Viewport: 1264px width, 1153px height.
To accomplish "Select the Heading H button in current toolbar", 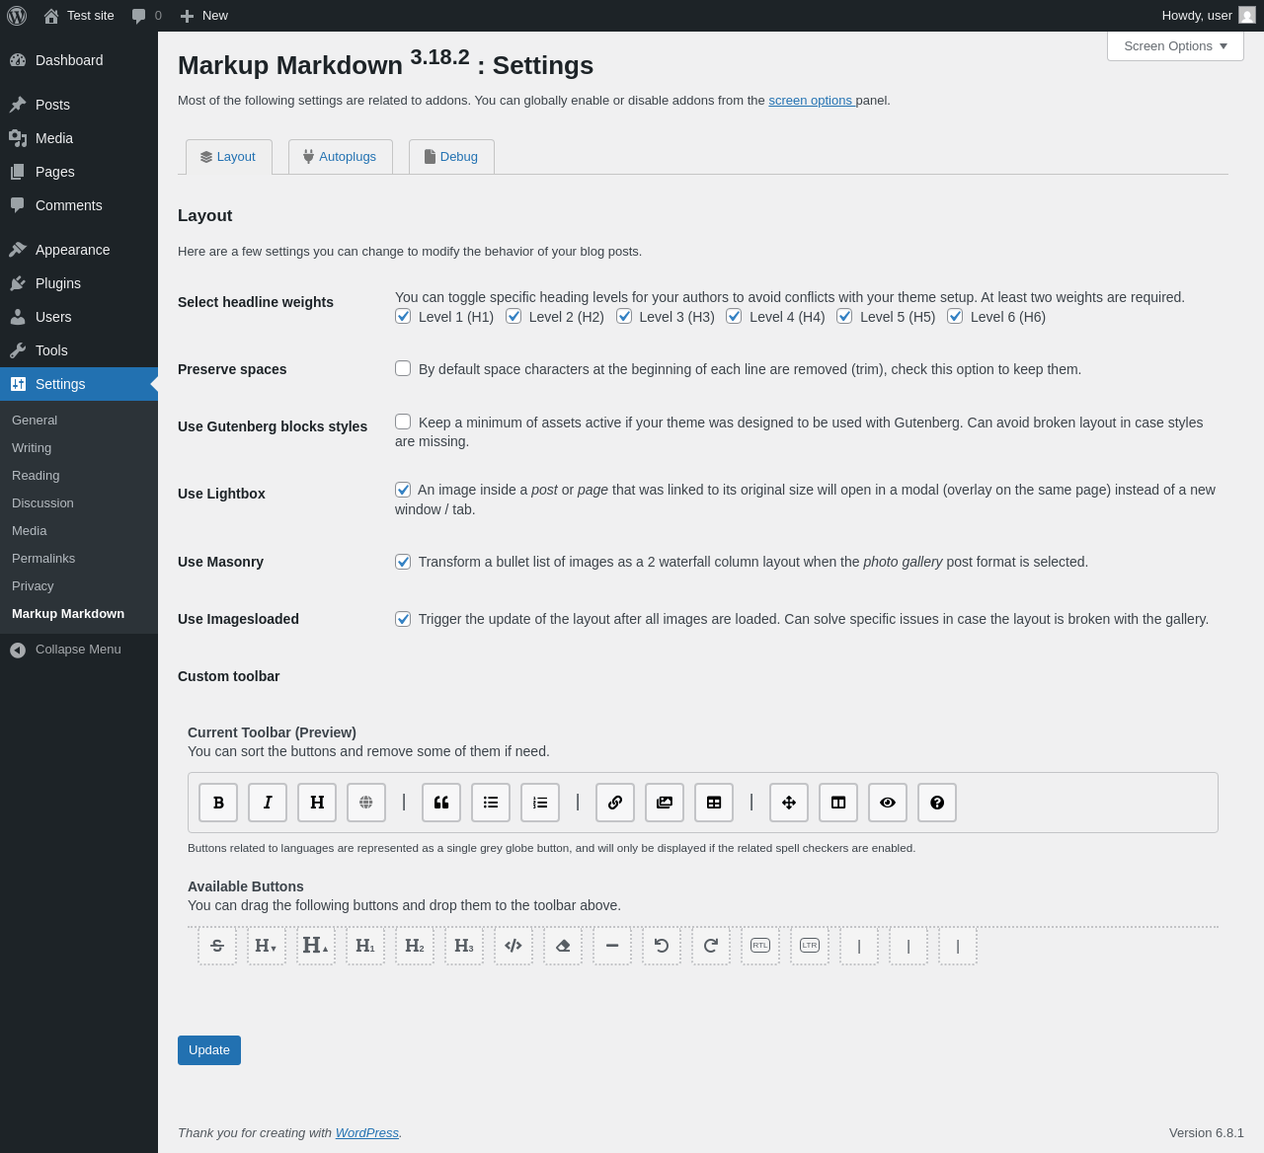I will click(x=317, y=803).
